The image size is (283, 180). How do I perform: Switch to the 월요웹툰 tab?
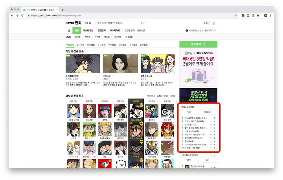tap(80, 45)
